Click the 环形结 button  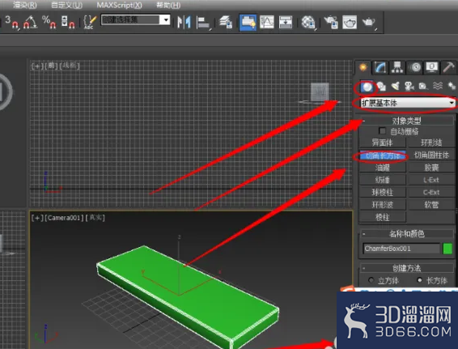coord(431,143)
